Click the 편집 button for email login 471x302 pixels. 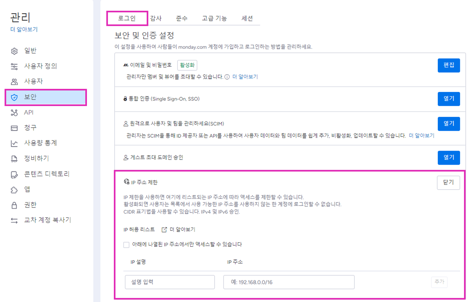449,65
